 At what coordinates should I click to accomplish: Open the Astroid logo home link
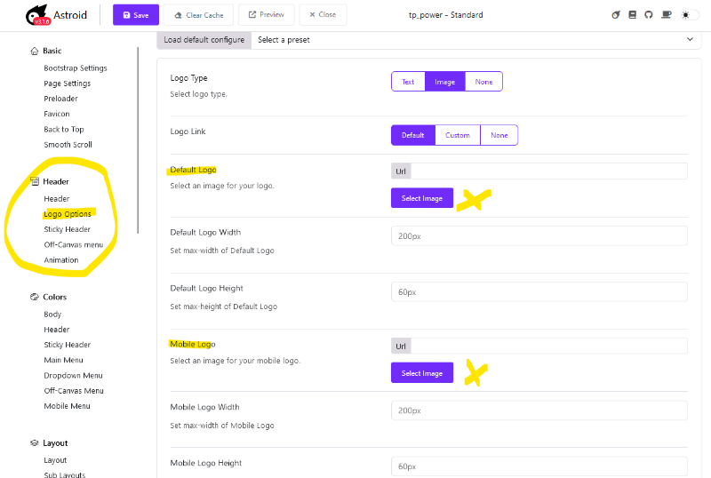pos(56,15)
